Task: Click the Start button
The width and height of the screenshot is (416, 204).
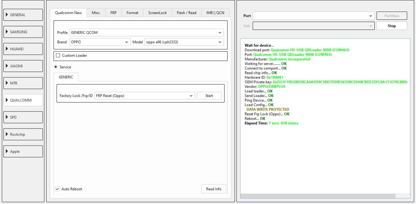Action: coord(209,96)
